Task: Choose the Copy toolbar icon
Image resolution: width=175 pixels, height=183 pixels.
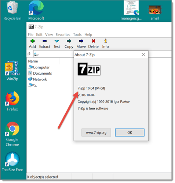Action: point(69,41)
